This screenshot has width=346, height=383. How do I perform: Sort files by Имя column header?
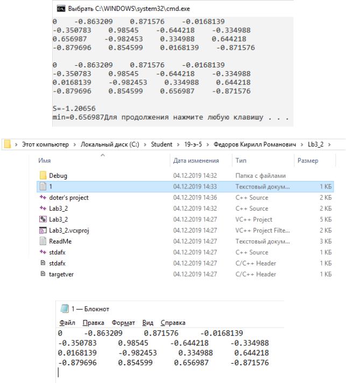45,161
